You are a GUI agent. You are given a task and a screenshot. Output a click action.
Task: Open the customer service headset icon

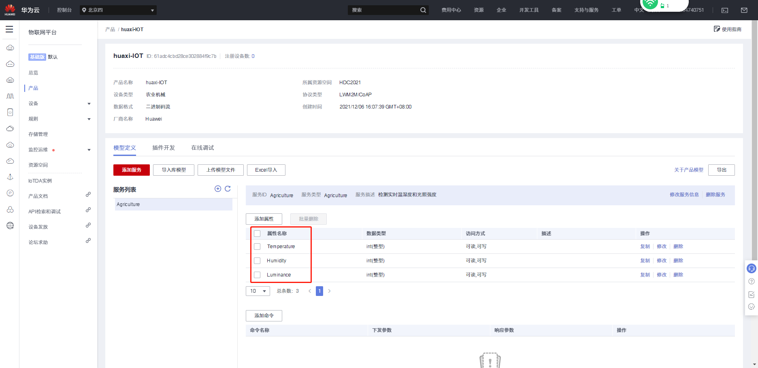click(752, 268)
